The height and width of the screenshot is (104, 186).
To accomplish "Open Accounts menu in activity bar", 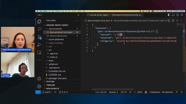I will pos(39,79).
